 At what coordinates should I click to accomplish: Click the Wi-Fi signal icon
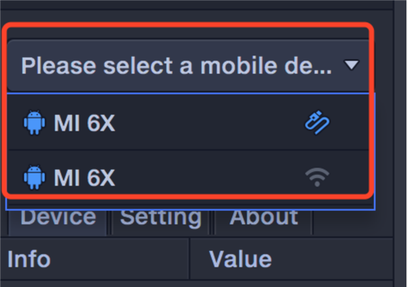click(x=317, y=178)
